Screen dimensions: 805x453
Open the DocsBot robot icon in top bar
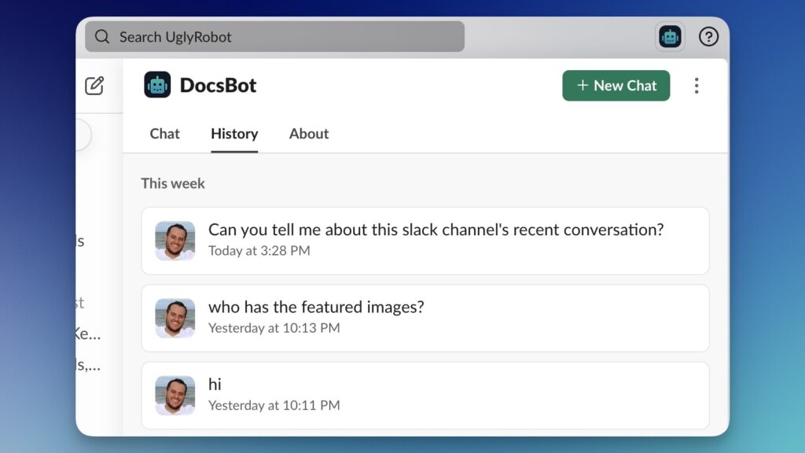670,37
